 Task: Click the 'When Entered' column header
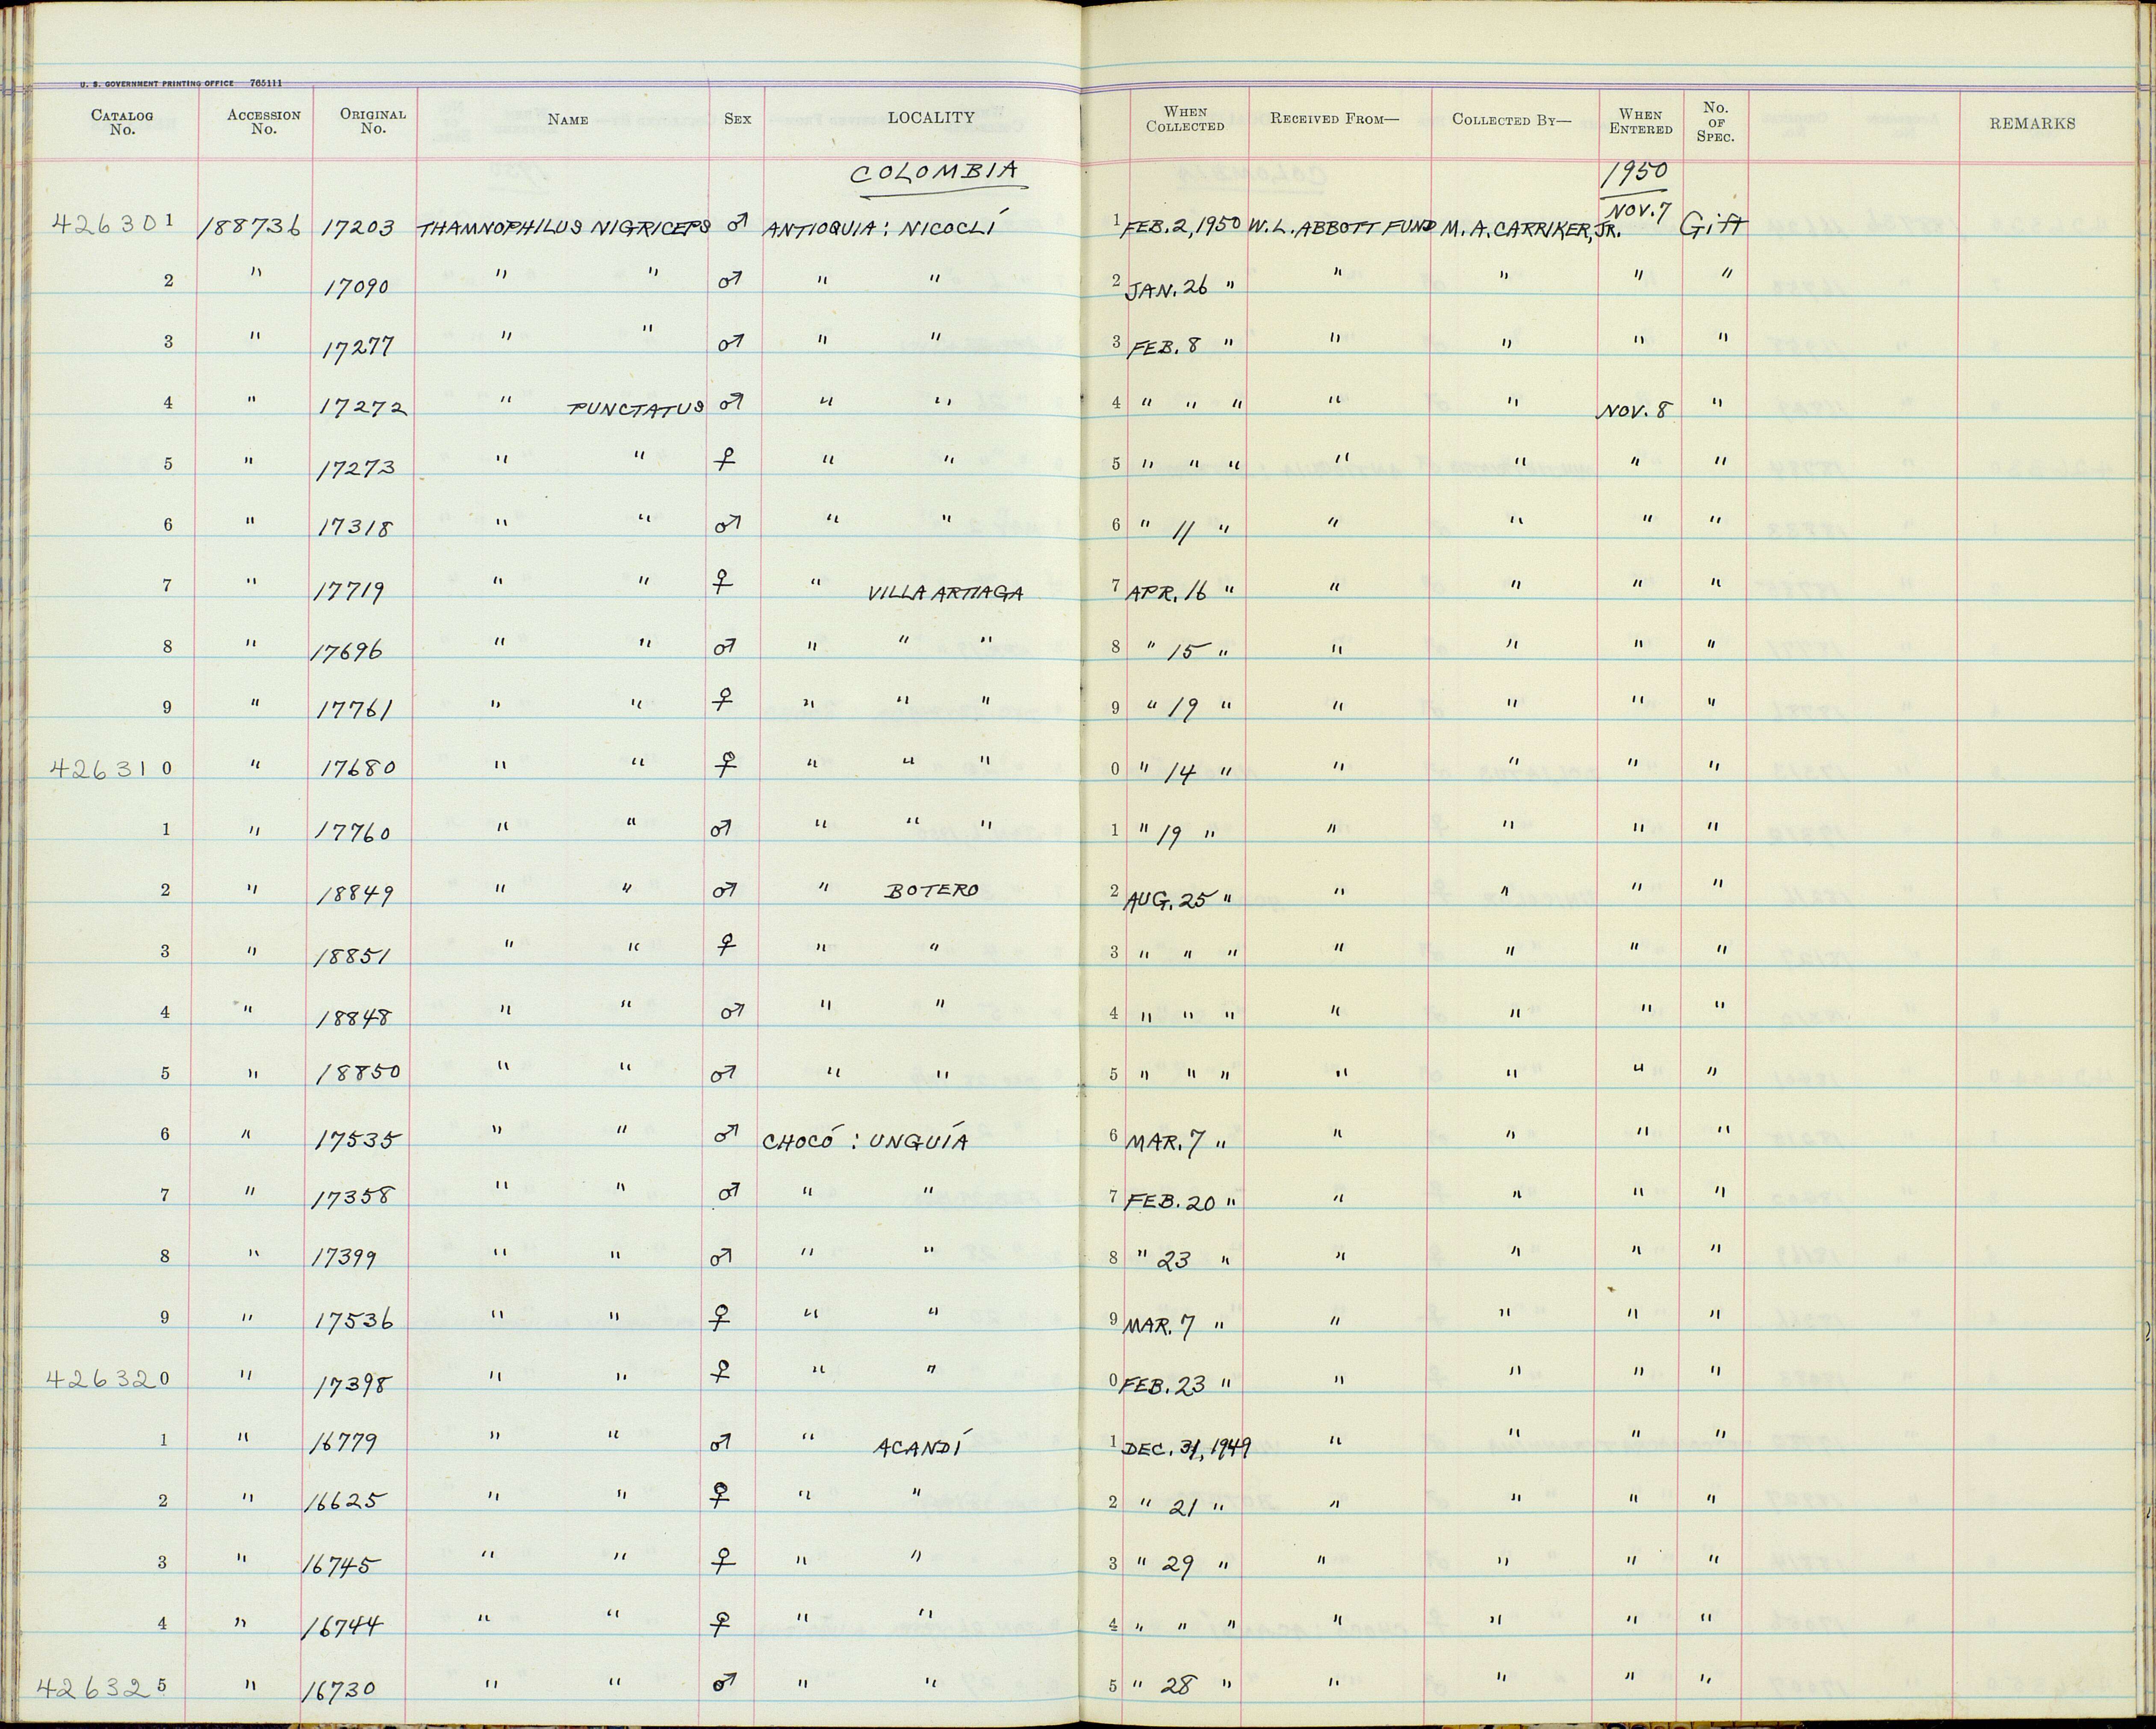point(1641,121)
